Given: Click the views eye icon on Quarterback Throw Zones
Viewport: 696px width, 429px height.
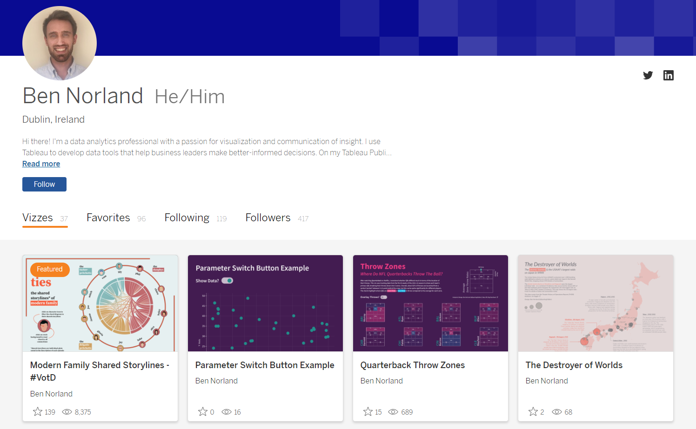Looking at the screenshot, I should [393, 412].
